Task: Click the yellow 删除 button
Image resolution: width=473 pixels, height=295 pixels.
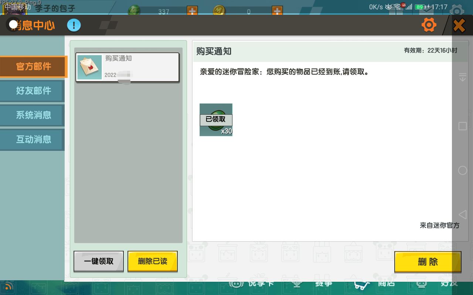Action: pyautogui.click(x=428, y=262)
